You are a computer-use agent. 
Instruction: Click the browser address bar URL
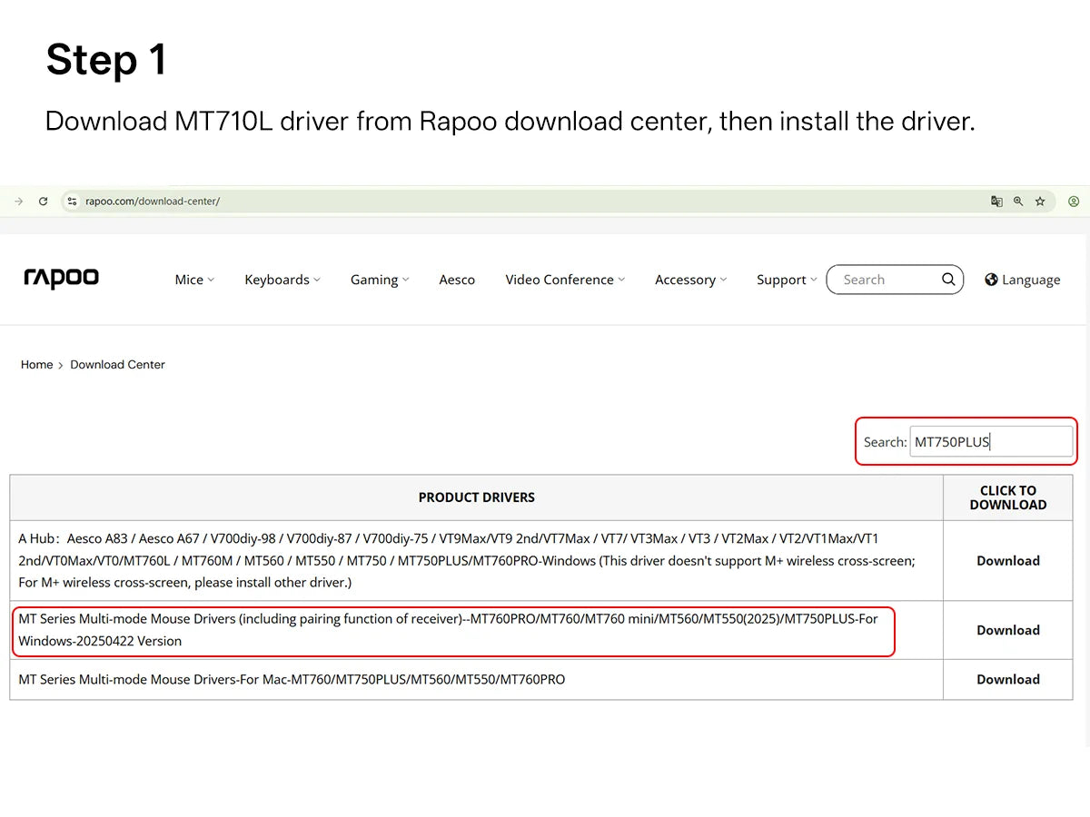153,202
